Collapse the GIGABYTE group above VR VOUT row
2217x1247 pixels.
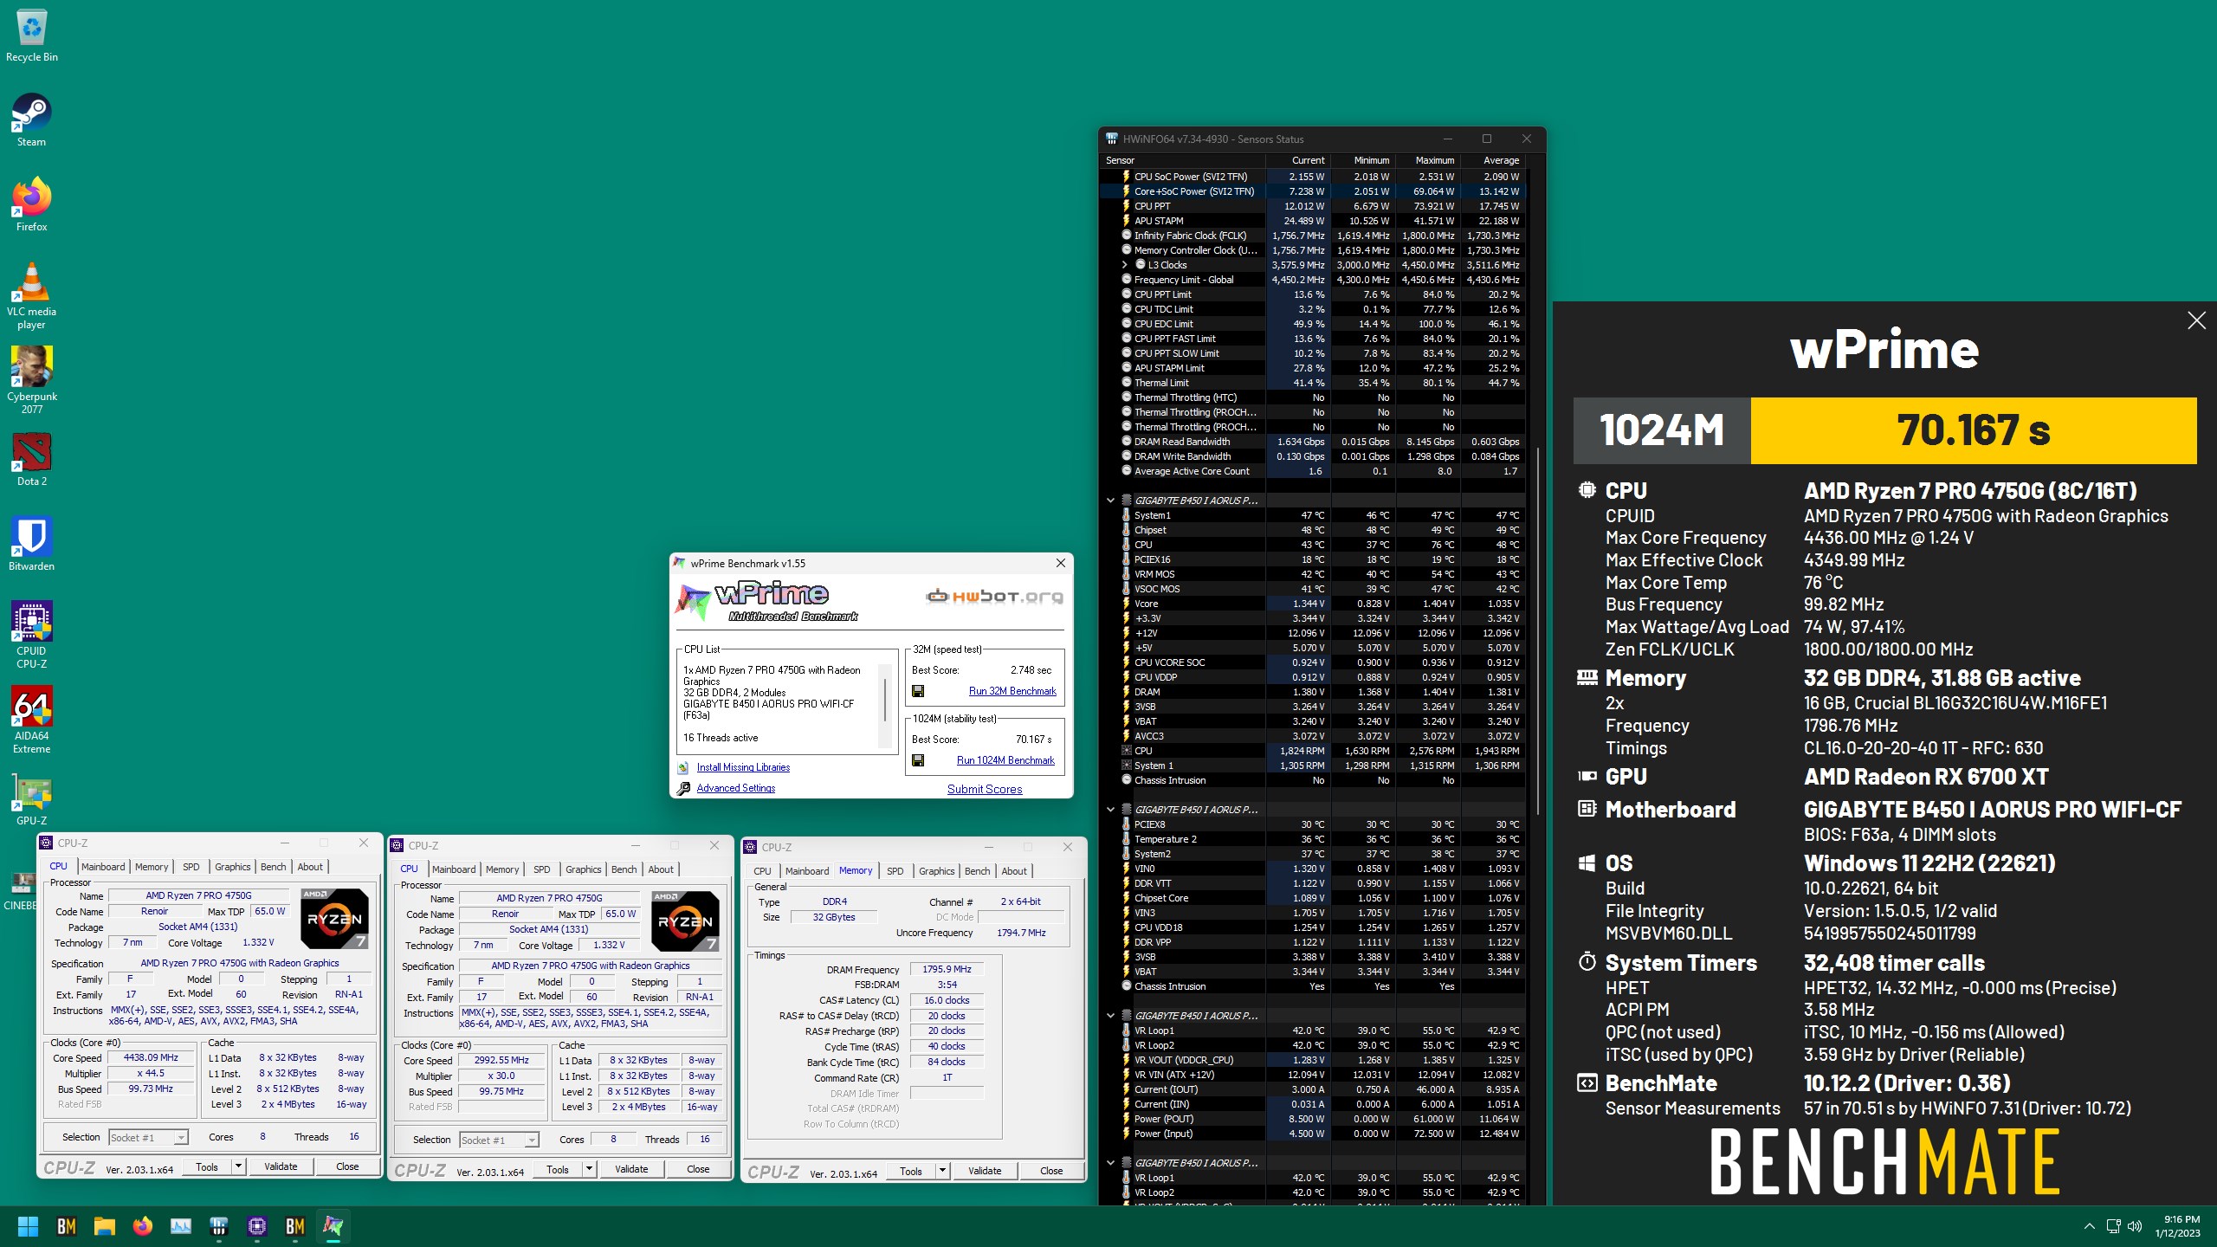click(1110, 1016)
